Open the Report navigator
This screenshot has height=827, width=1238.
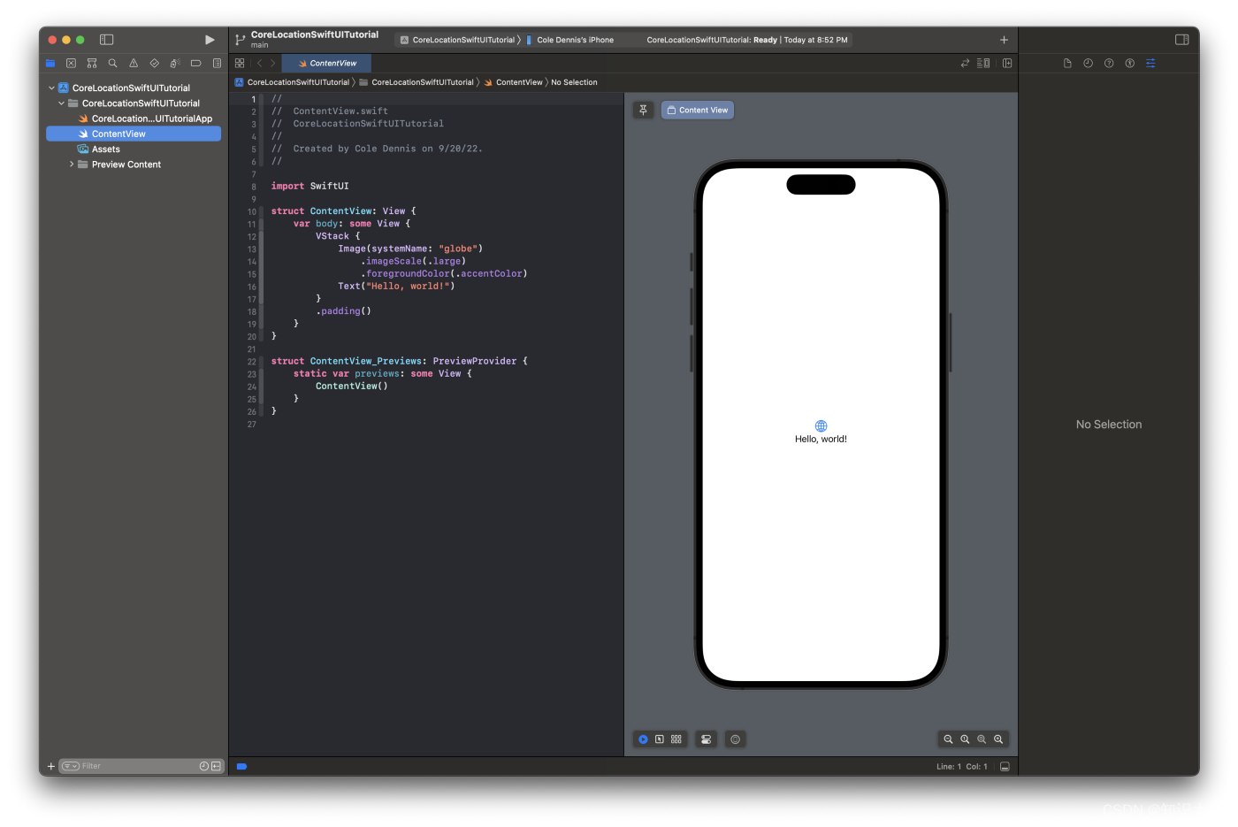tap(217, 64)
